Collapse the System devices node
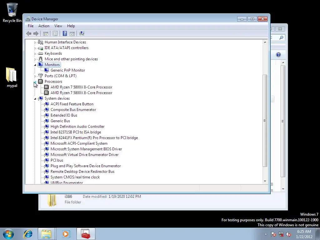The height and width of the screenshot is (240, 320). pyautogui.click(x=35, y=99)
